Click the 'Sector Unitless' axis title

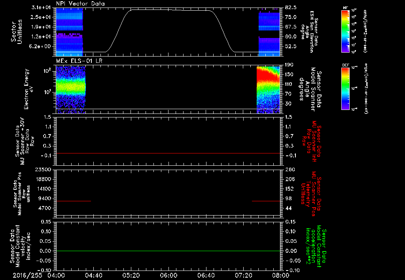(17, 32)
